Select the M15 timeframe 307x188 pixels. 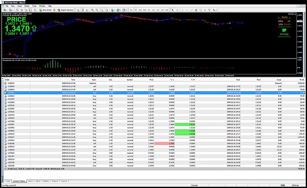click(x=140, y=10)
